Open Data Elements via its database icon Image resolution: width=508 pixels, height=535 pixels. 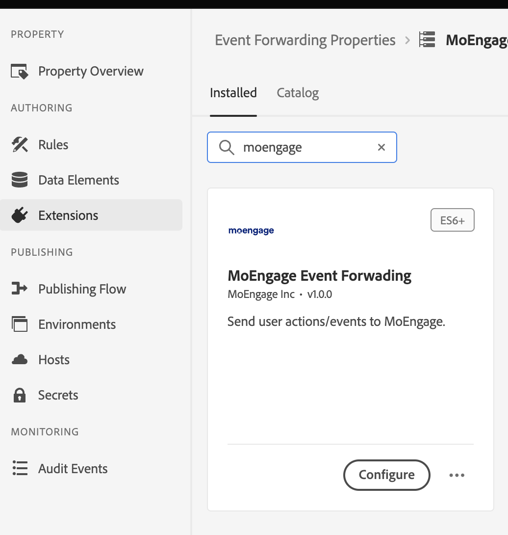(x=20, y=180)
